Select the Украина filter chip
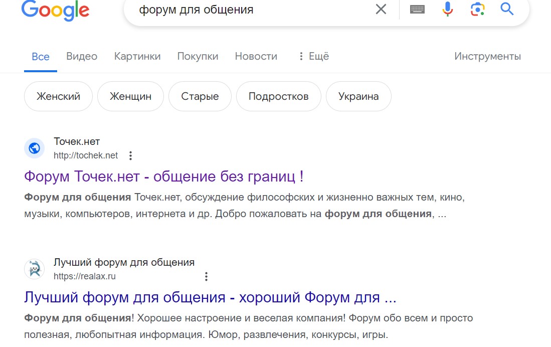The width and height of the screenshot is (551, 347). tap(358, 96)
